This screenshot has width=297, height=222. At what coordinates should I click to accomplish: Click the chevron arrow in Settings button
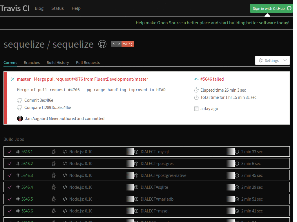pyautogui.click(x=285, y=60)
